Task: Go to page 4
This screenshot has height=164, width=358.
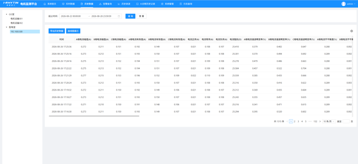Action: pyautogui.click(x=302, y=121)
